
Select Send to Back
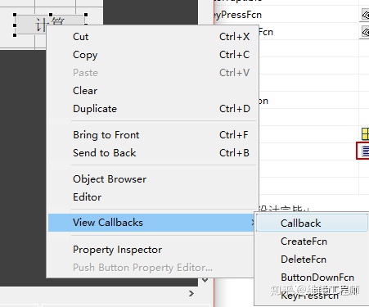pos(152,153)
